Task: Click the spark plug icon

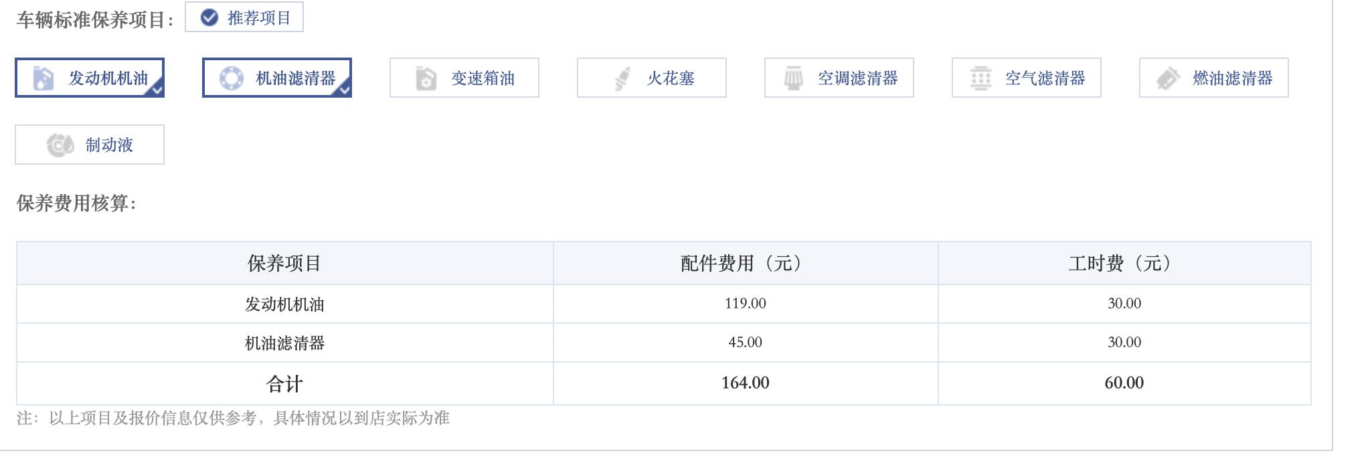Action: [622, 78]
